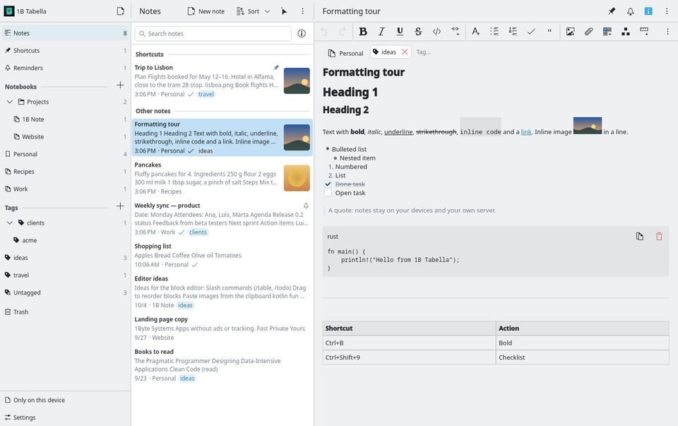Add a new notebook with plus

pyautogui.click(x=120, y=85)
